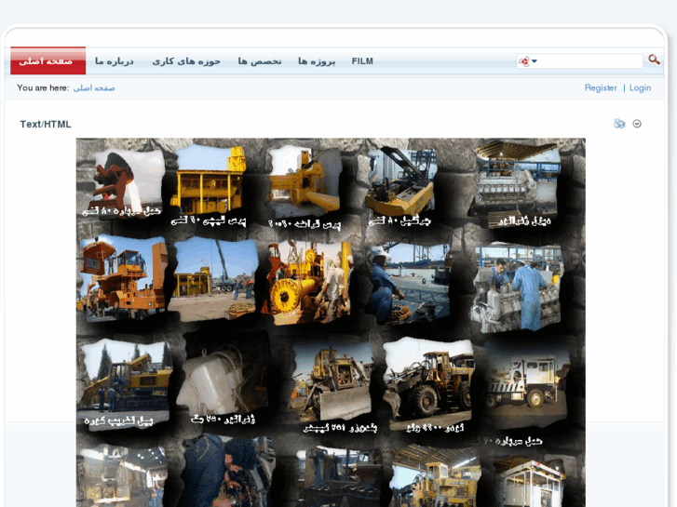Click the print icon beside Text/HTML
This screenshot has height=507, width=677.
click(619, 124)
